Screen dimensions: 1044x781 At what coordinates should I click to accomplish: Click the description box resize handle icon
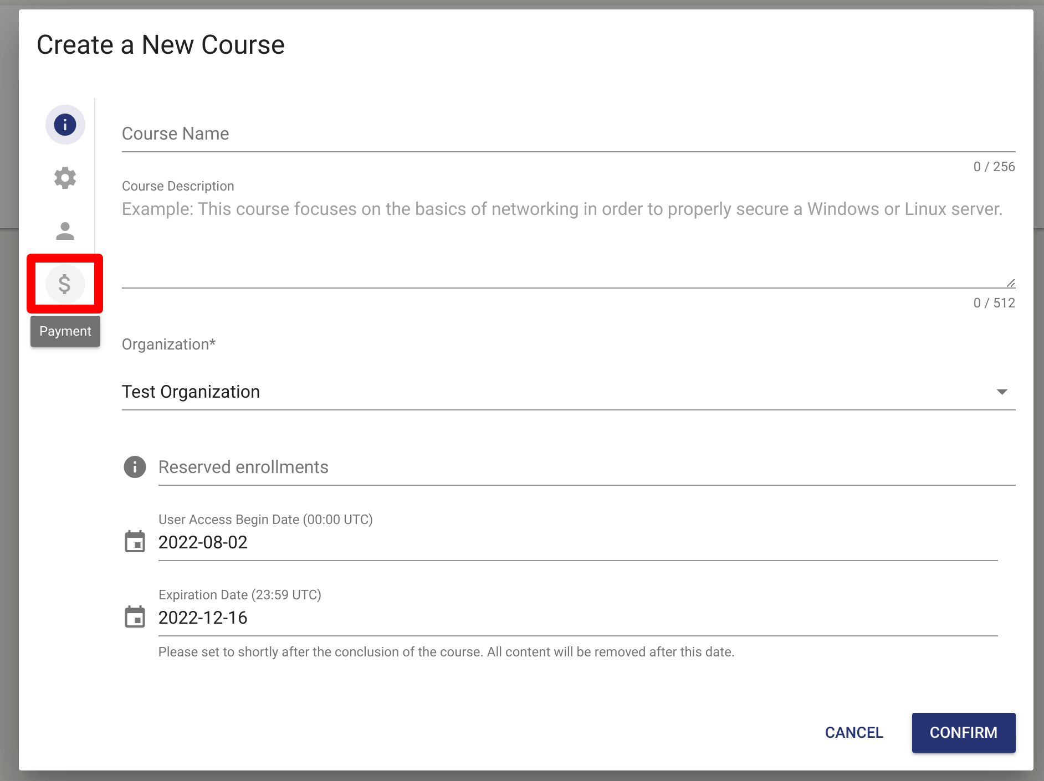(1010, 282)
